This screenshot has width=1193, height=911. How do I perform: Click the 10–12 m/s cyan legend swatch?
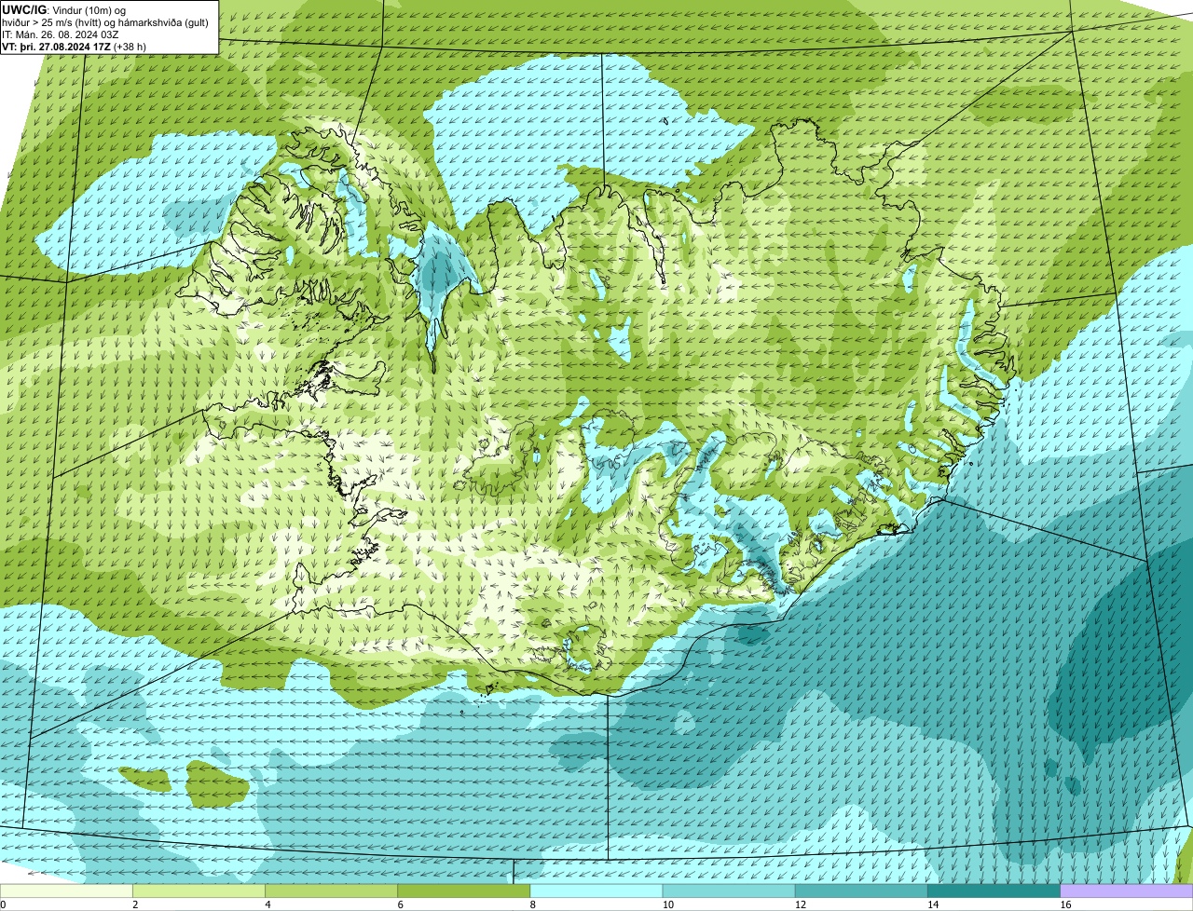[x=729, y=891]
